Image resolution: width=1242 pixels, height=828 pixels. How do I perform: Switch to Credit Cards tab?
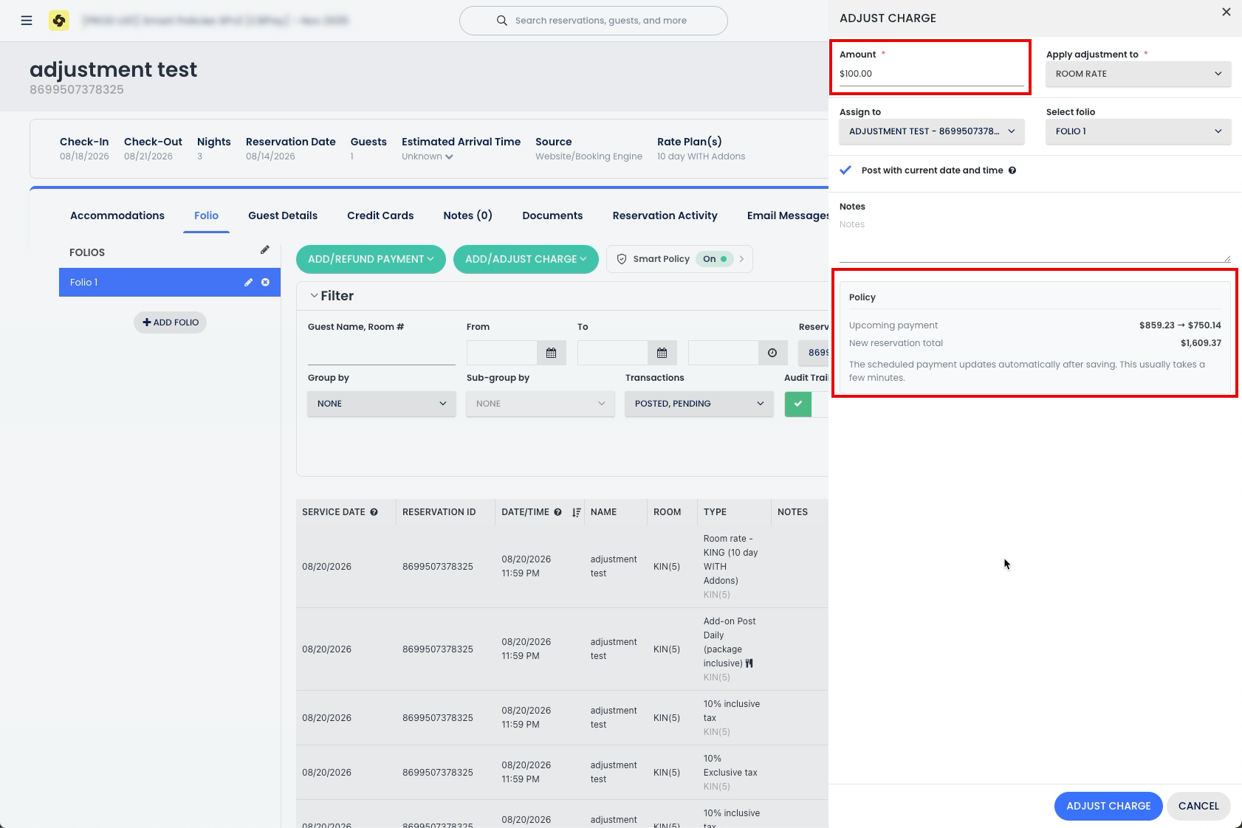click(x=380, y=215)
